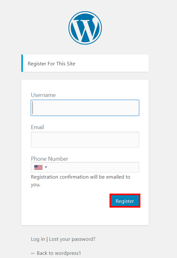Click the WordPress logo
Viewport: 177px width, 258px height.
(85, 28)
